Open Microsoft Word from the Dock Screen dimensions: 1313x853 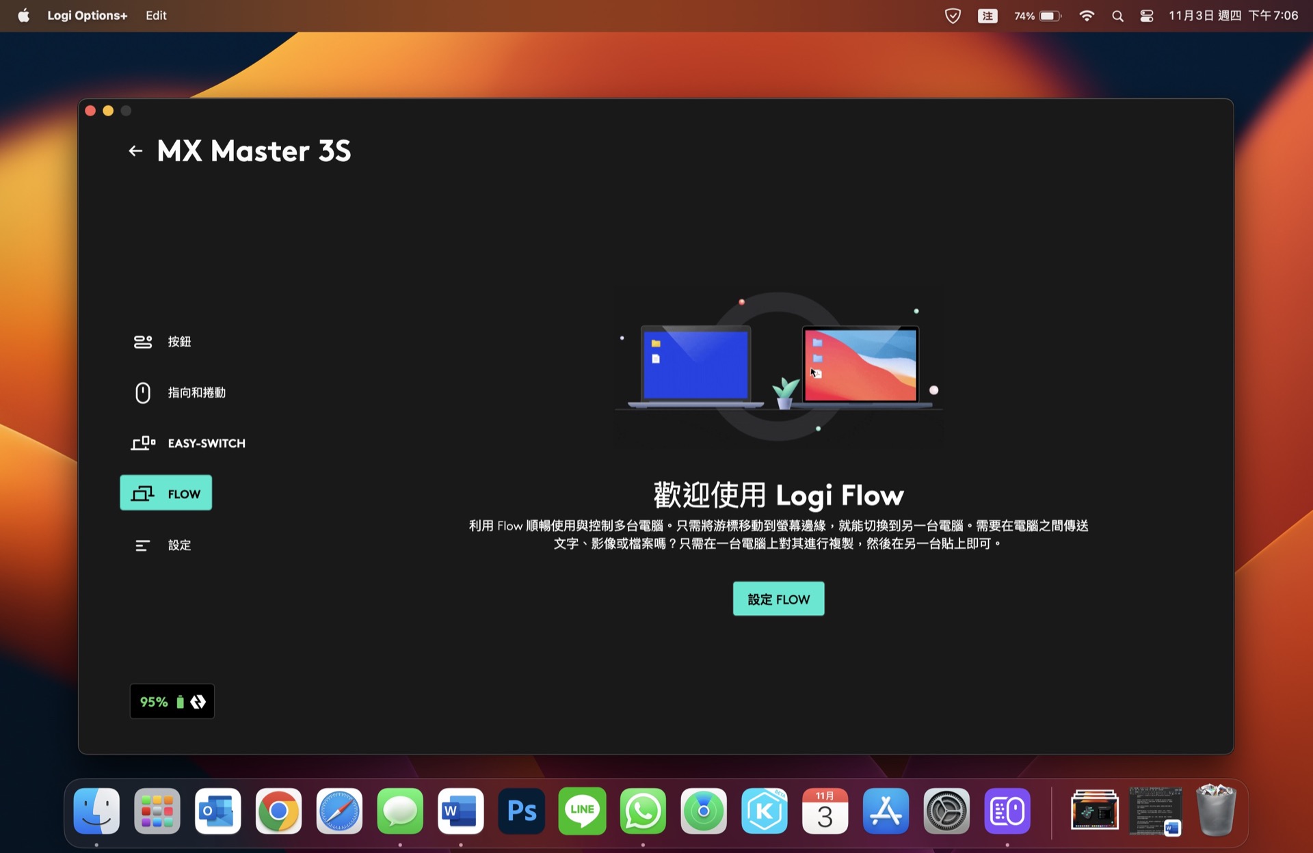point(461,811)
